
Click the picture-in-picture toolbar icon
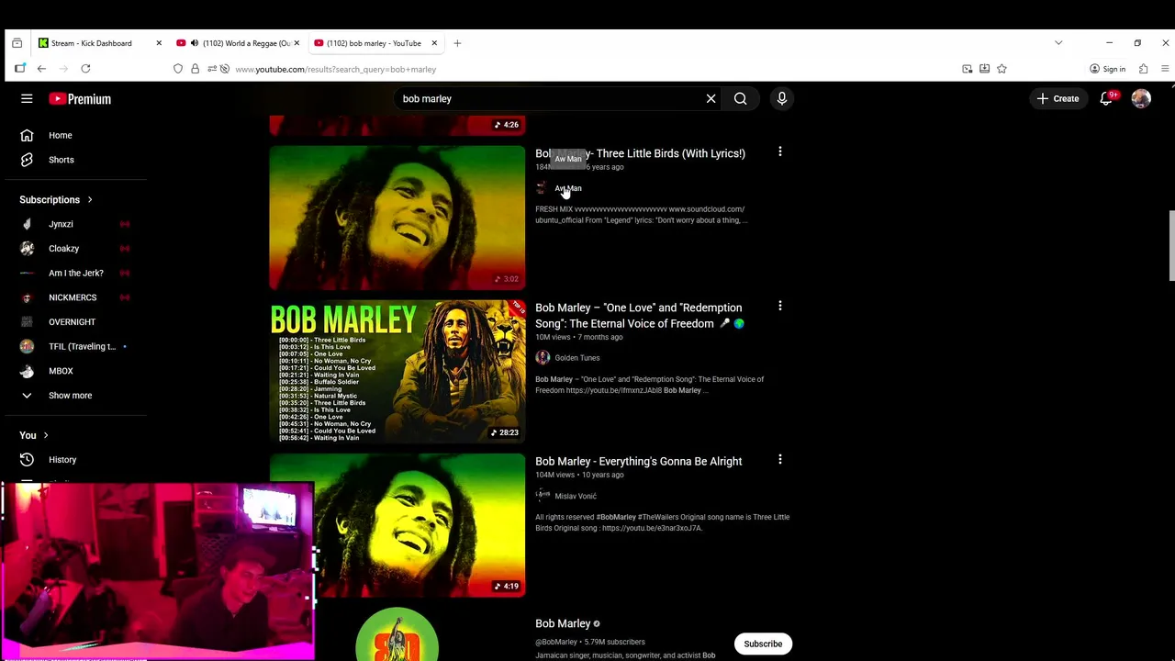[x=967, y=69]
